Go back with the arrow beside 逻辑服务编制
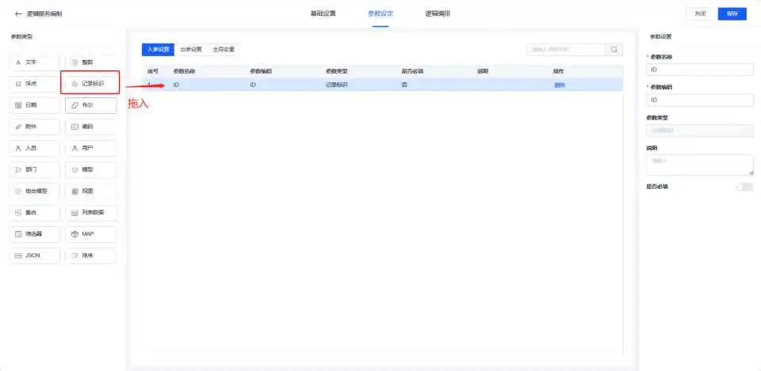Image resolution: width=761 pixels, height=371 pixels. pos(18,14)
